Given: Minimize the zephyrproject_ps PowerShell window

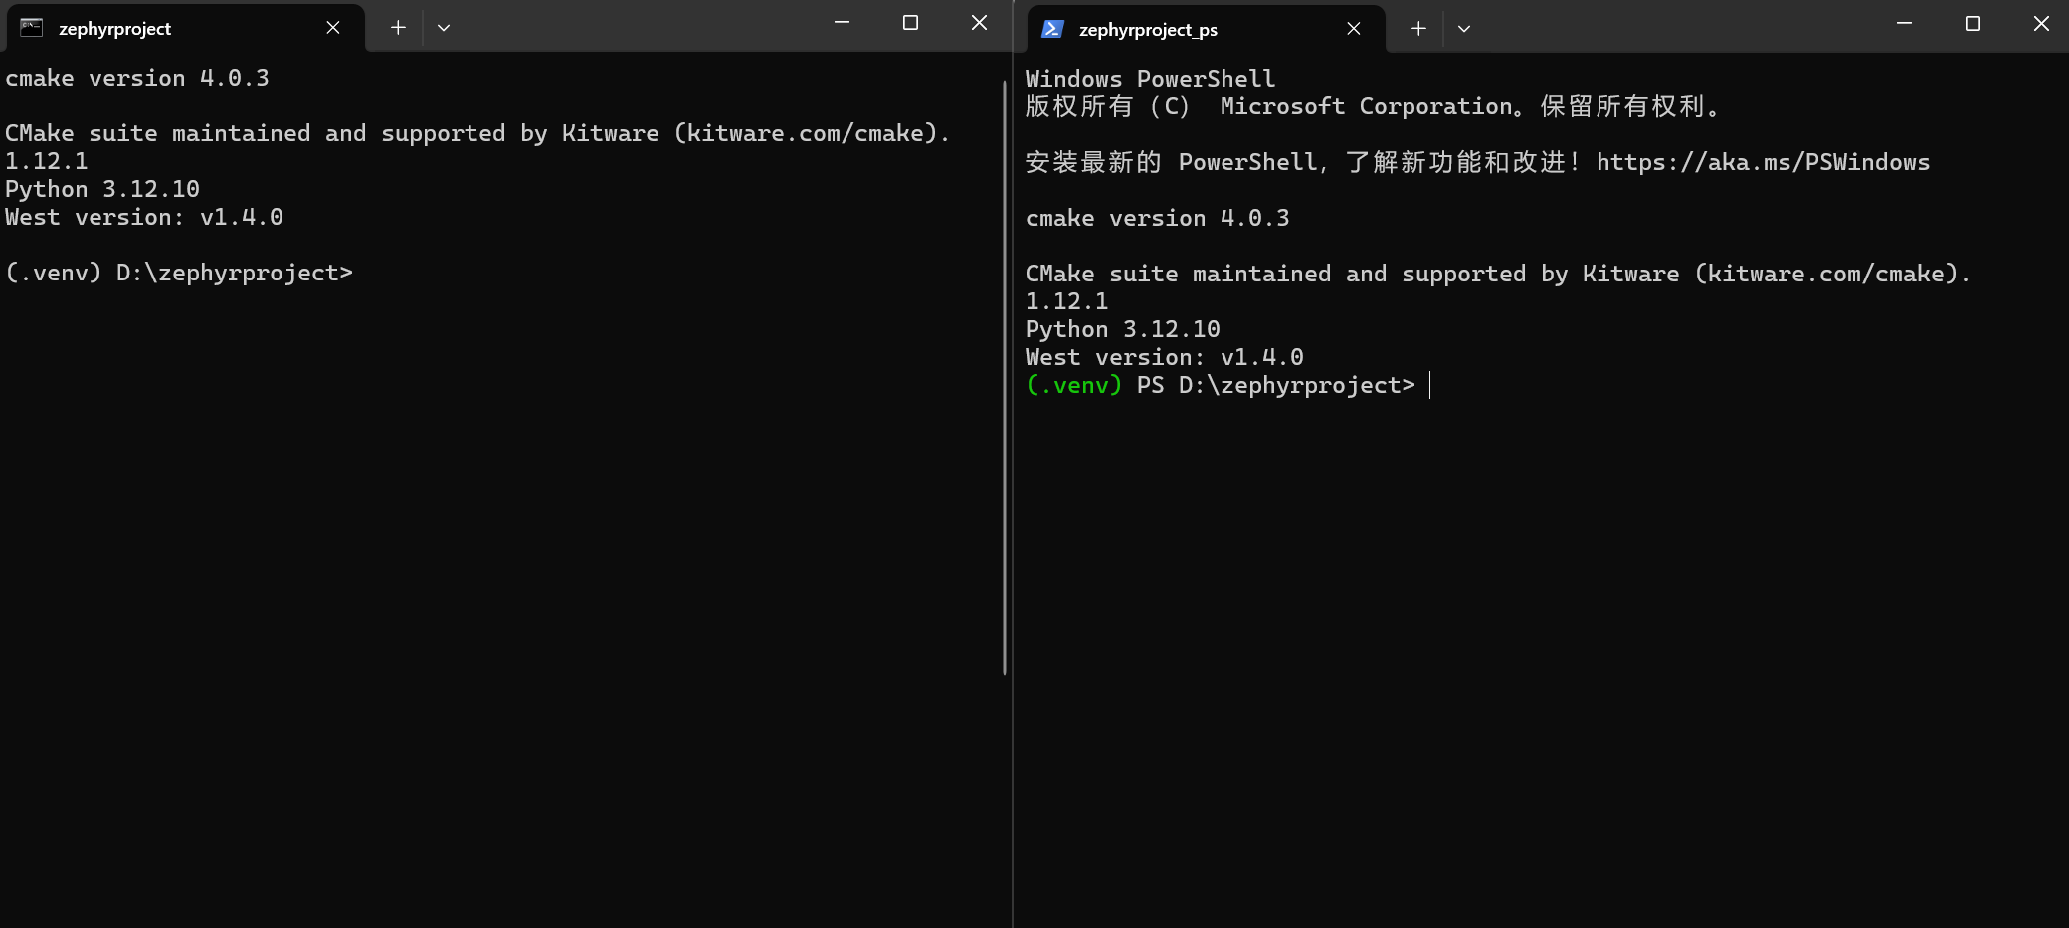Looking at the screenshot, I should tap(1904, 24).
